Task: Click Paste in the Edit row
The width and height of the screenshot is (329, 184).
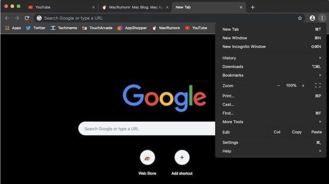Action: [x=317, y=132]
